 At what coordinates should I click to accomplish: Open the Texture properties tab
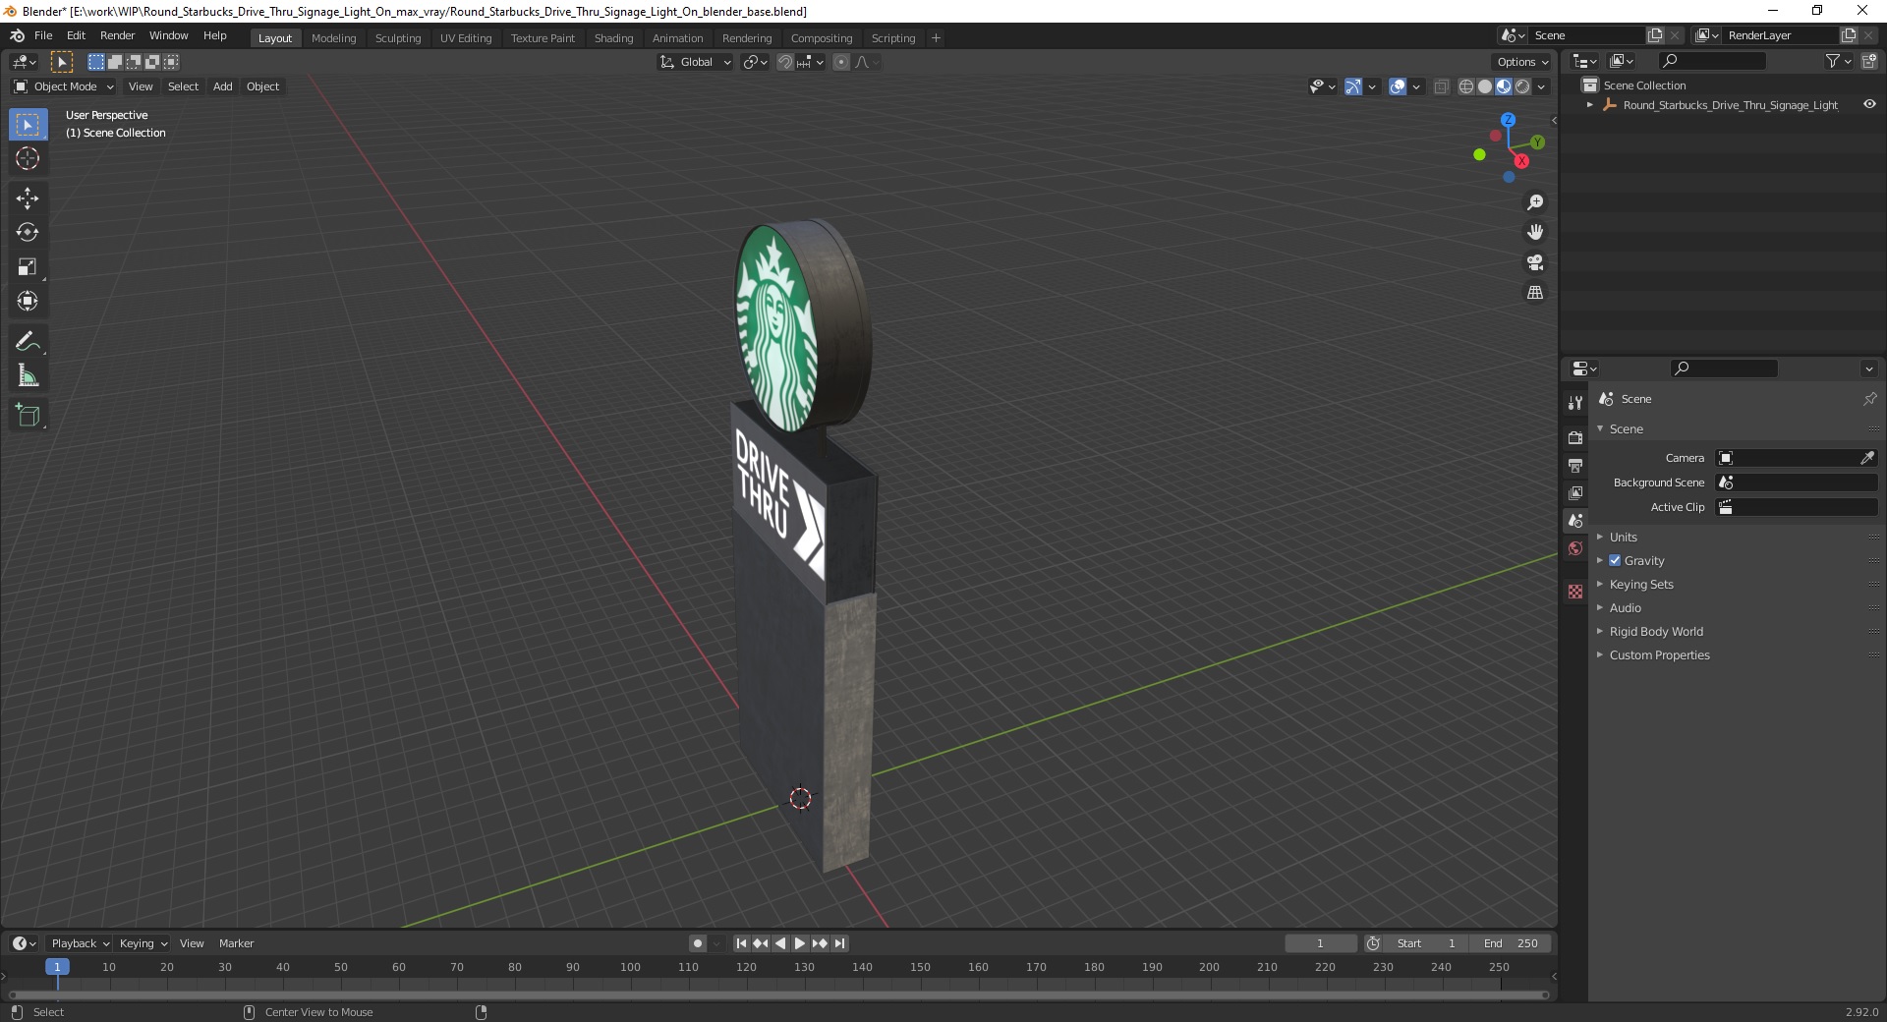[x=1575, y=592]
